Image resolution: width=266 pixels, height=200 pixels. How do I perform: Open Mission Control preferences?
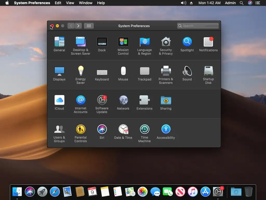tap(123, 46)
